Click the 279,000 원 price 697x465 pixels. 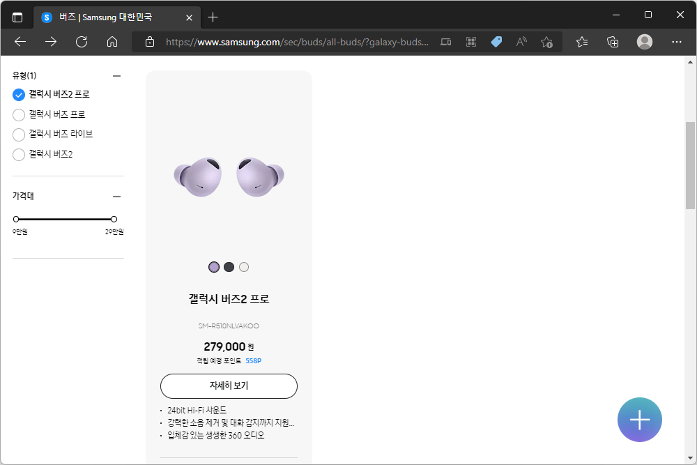[x=229, y=346]
